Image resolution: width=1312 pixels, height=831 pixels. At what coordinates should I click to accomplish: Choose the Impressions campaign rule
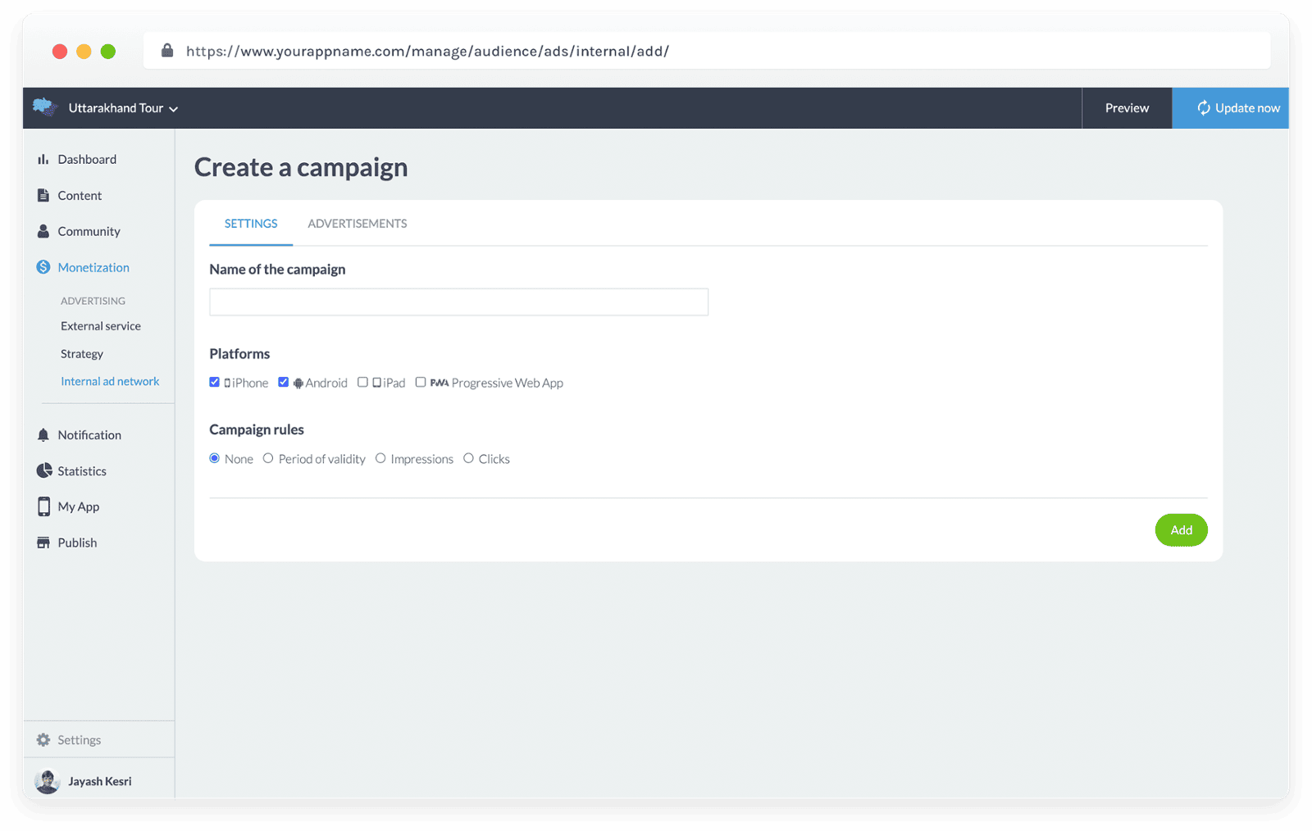(x=380, y=458)
